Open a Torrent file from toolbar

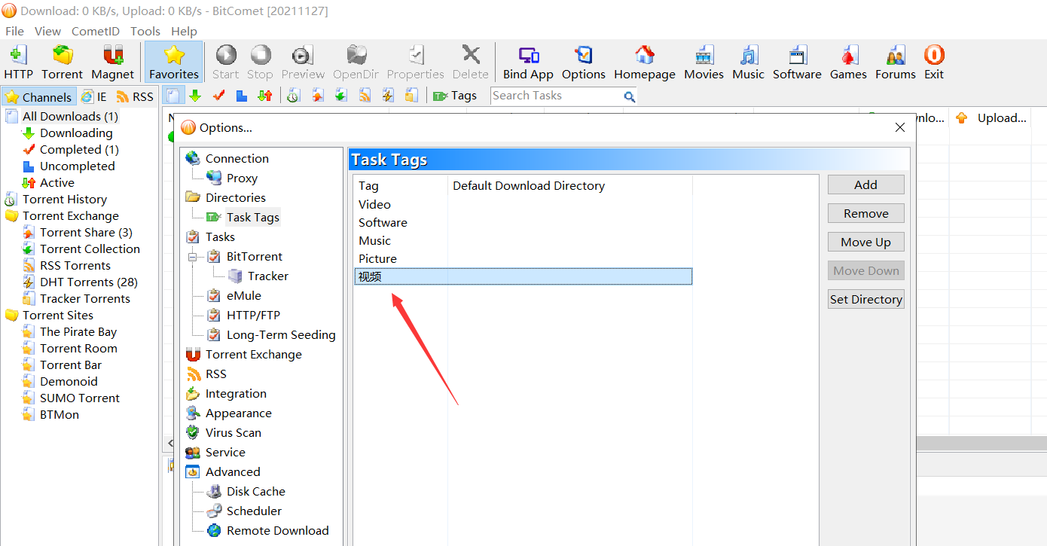click(62, 62)
